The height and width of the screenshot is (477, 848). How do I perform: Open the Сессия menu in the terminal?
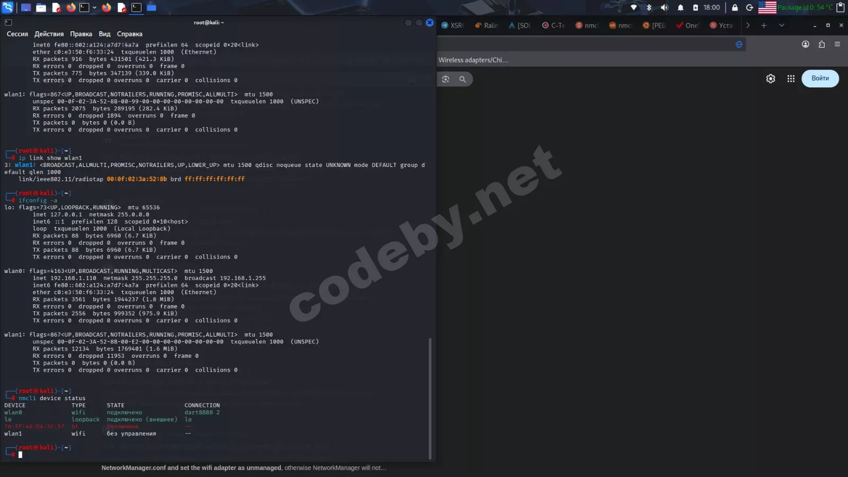coord(17,34)
